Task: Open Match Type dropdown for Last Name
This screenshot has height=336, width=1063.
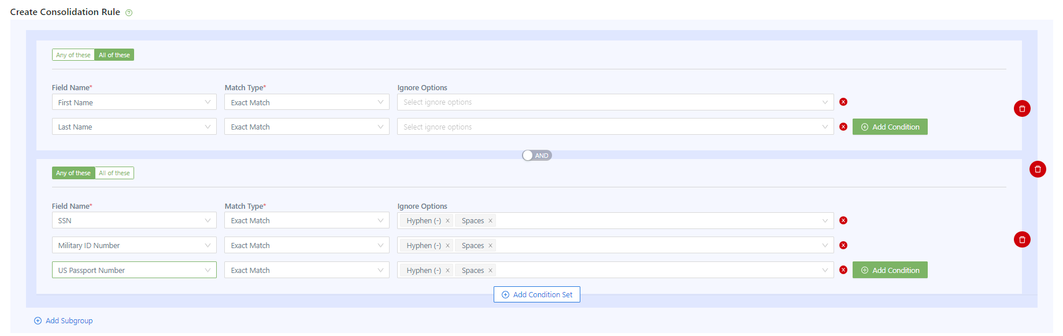Action: 306,127
